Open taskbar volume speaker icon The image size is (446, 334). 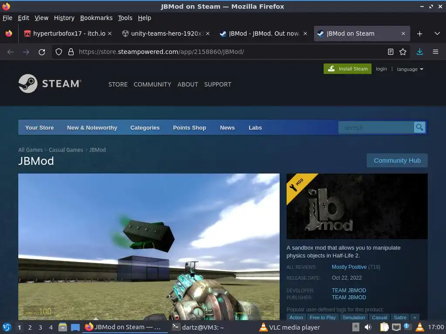(368, 327)
